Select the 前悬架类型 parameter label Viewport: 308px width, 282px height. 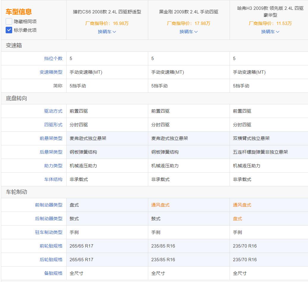pyautogui.click(x=51, y=138)
